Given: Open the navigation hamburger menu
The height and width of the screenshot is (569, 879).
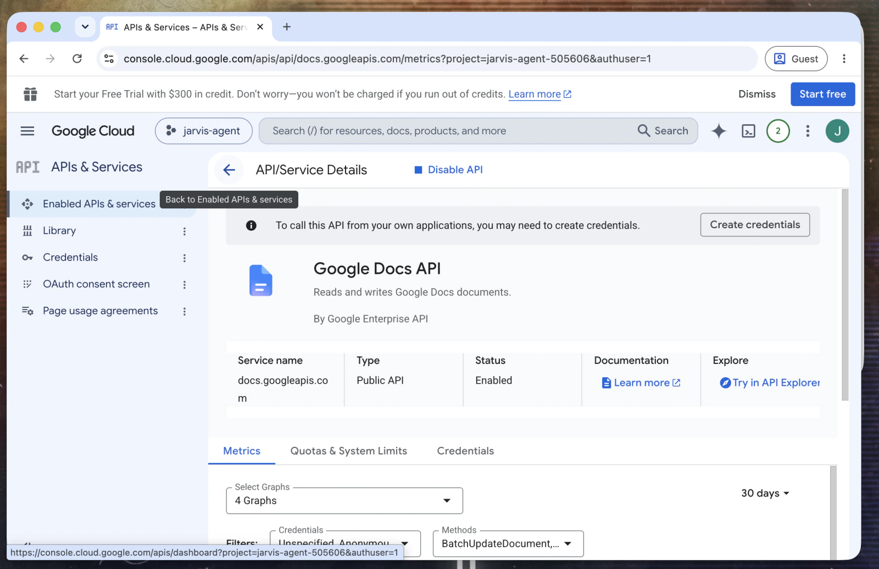Looking at the screenshot, I should click(x=27, y=131).
